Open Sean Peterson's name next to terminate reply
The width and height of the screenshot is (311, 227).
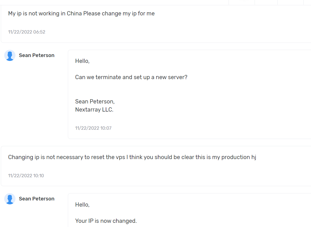(36, 55)
